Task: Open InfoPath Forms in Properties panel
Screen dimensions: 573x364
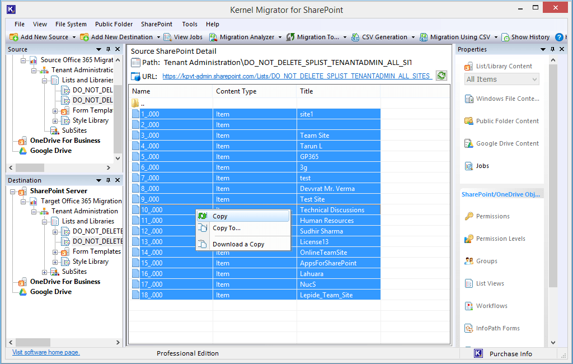Action: (x=492, y=329)
